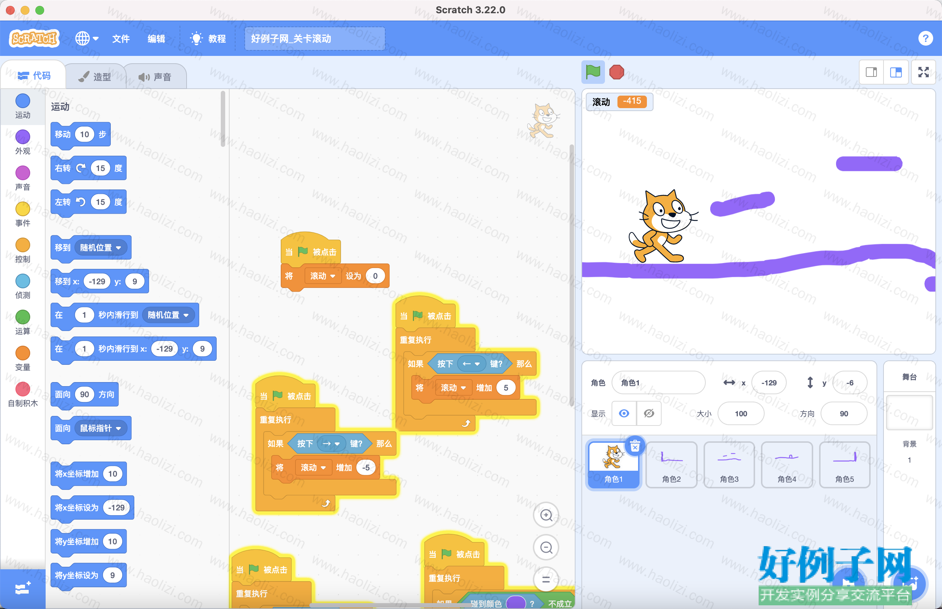Screen dimensions: 942x609
Task: Show the sprite with the eye button
Action: coord(624,413)
